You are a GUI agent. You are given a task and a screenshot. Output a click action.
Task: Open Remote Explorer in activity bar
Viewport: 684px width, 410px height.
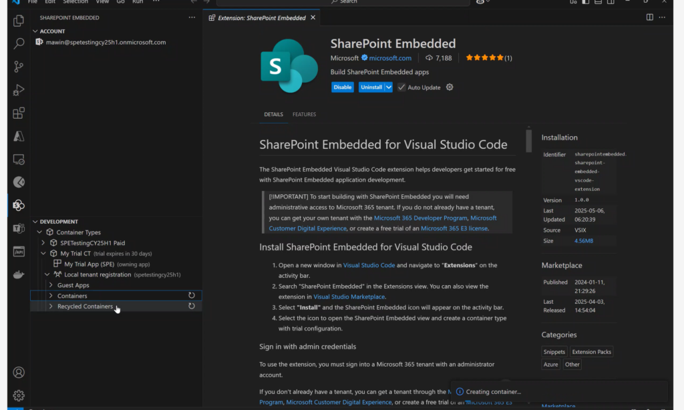click(18, 159)
